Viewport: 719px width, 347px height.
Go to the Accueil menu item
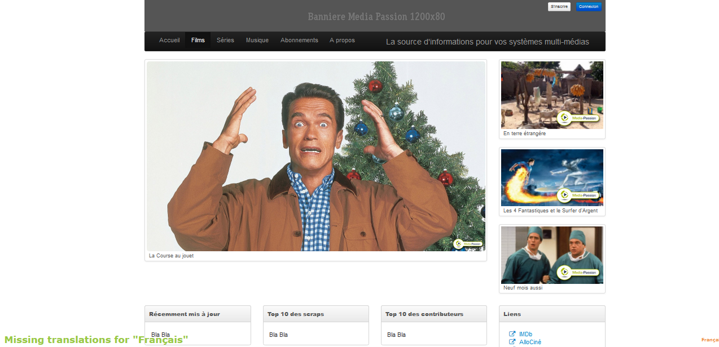(x=169, y=40)
